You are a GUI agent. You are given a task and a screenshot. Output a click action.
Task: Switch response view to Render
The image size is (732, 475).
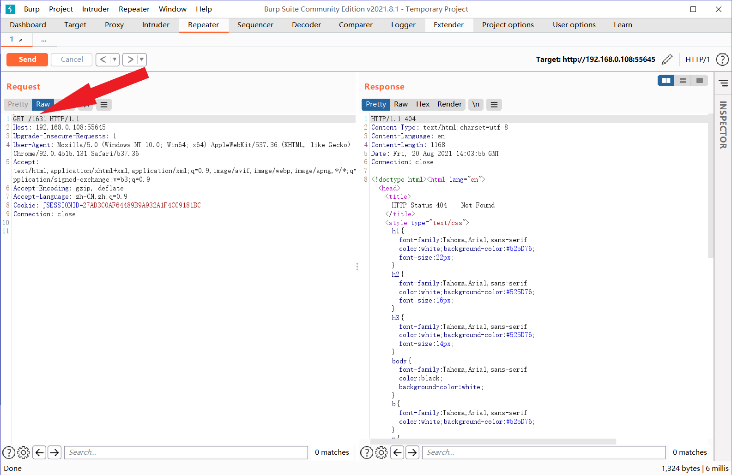point(449,104)
